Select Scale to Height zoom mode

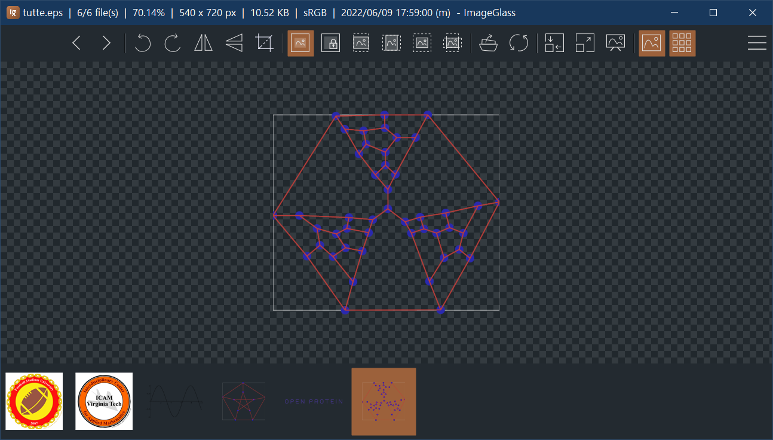(x=391, y=43)
